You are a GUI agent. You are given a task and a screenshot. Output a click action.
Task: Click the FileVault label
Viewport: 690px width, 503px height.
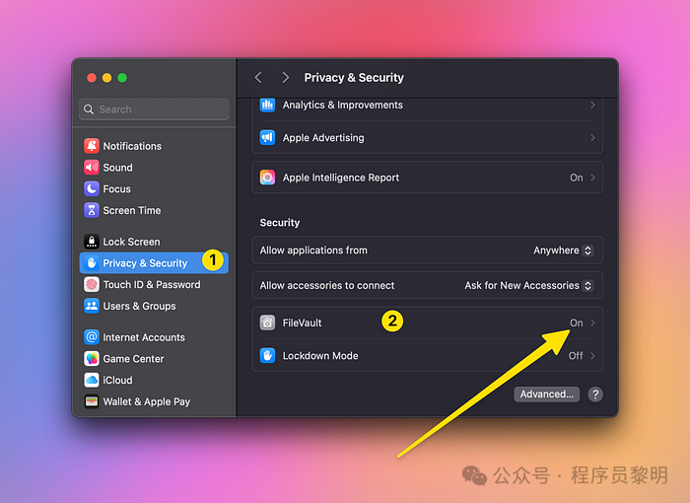[x=302, y=323]
